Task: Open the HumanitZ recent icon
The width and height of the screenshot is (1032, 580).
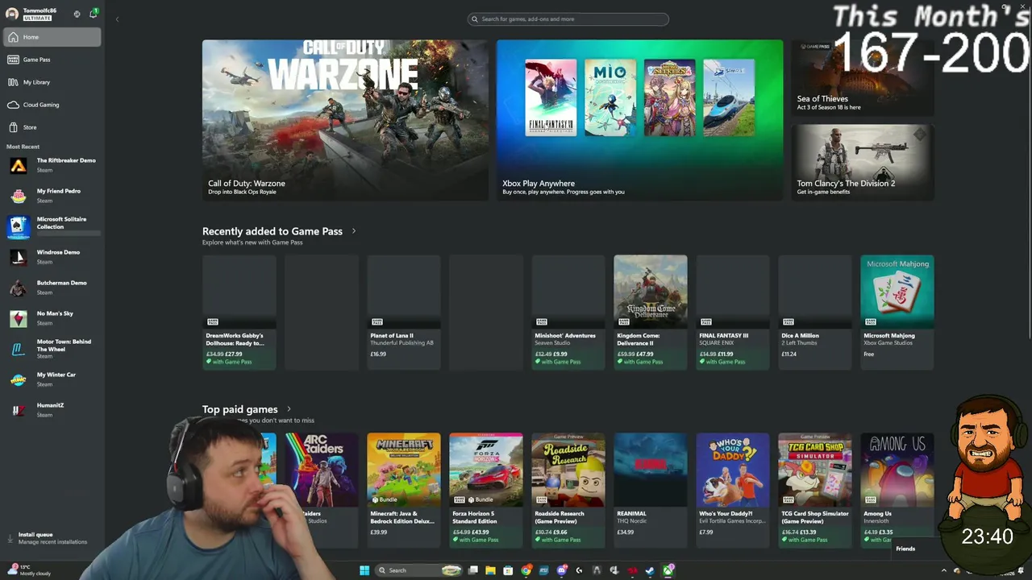Action: pyautogui.click(x=19, y=410)
